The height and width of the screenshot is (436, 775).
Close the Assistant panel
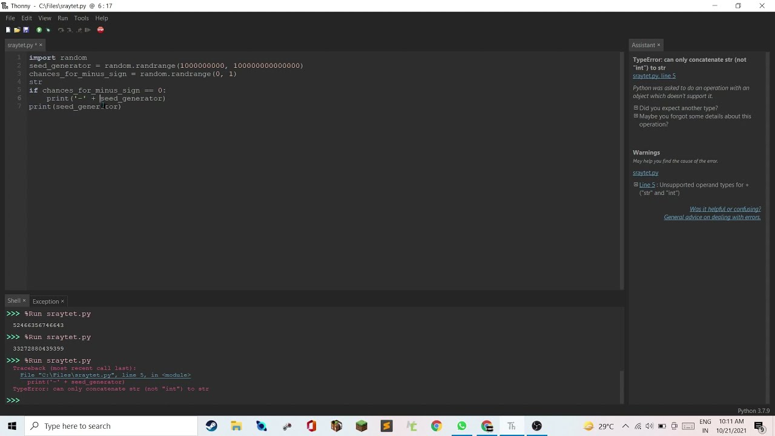[659, 45]
